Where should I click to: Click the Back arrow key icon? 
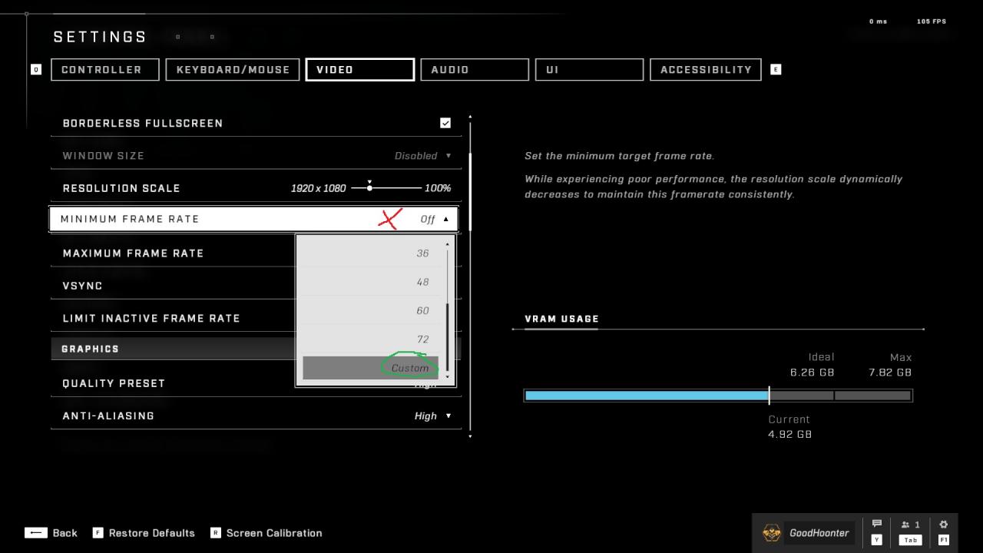[36, 533]
